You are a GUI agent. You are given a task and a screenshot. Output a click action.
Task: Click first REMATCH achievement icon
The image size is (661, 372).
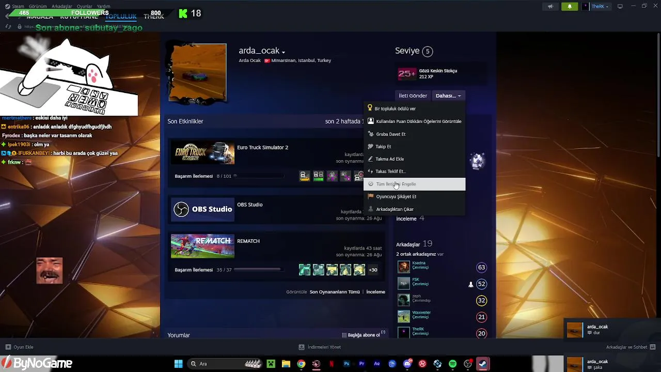pyautogui.click(x=305, y=270)
